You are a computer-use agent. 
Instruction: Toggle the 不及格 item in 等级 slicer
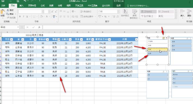click(x=158, y=41)
